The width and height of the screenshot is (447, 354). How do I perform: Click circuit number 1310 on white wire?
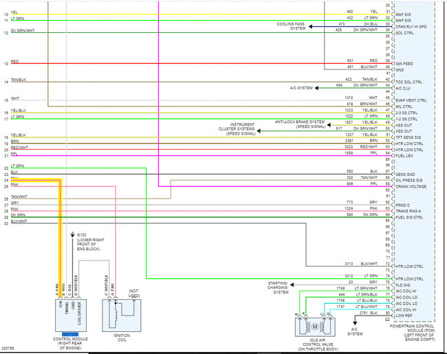tap(349, 98)
